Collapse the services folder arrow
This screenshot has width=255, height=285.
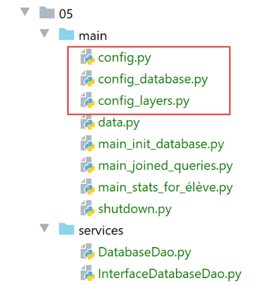tap(45, 228)
